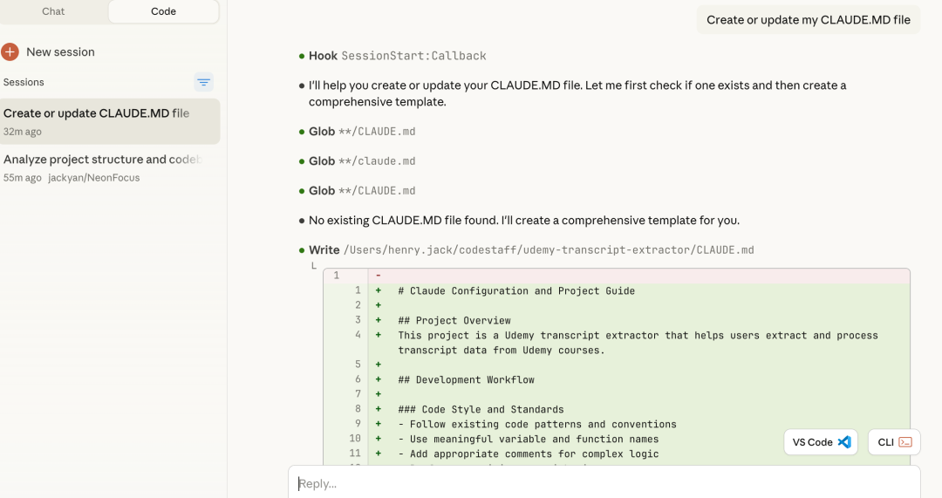Click the CLI terminal icon
The image size is (942, 498).
(x=905, y=442)
